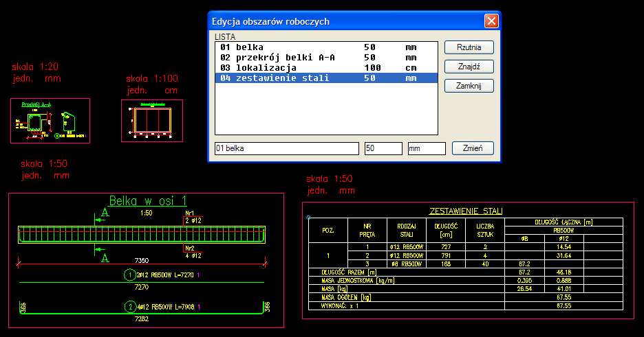Click the Belka w osi 1 title
This screenshot has height=337, width=644.
pyautogui.click(x=148, y=200)
